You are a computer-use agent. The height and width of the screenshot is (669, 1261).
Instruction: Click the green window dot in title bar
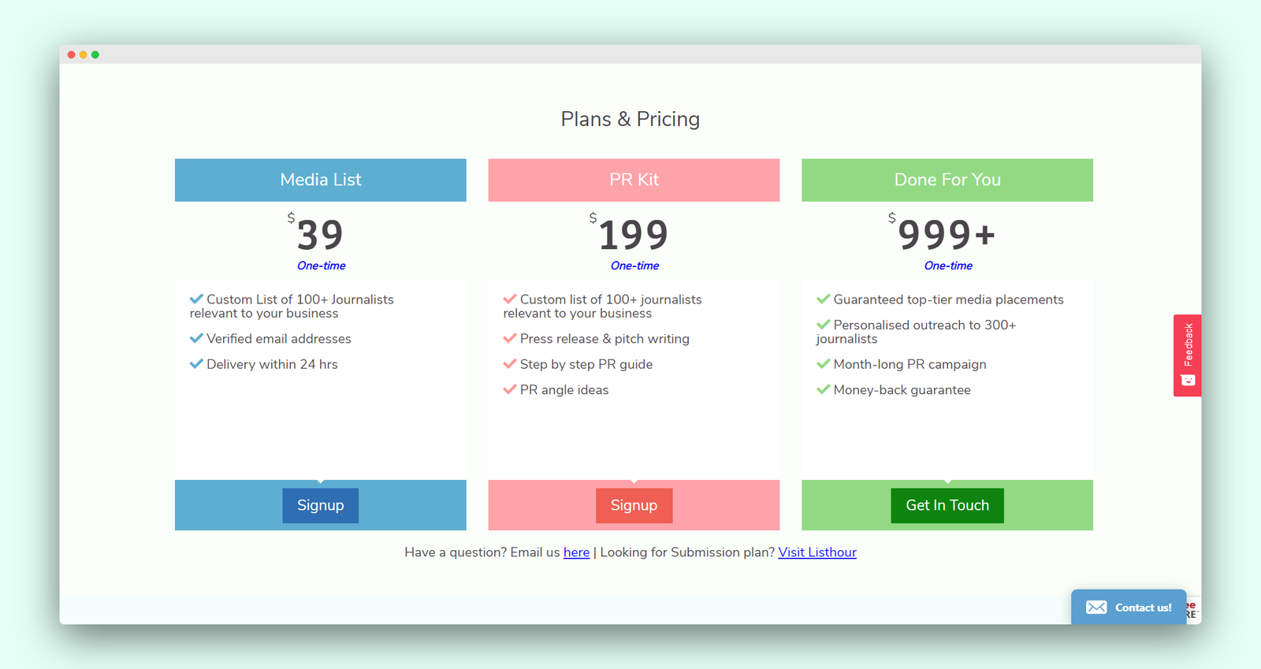pos(95,54)
